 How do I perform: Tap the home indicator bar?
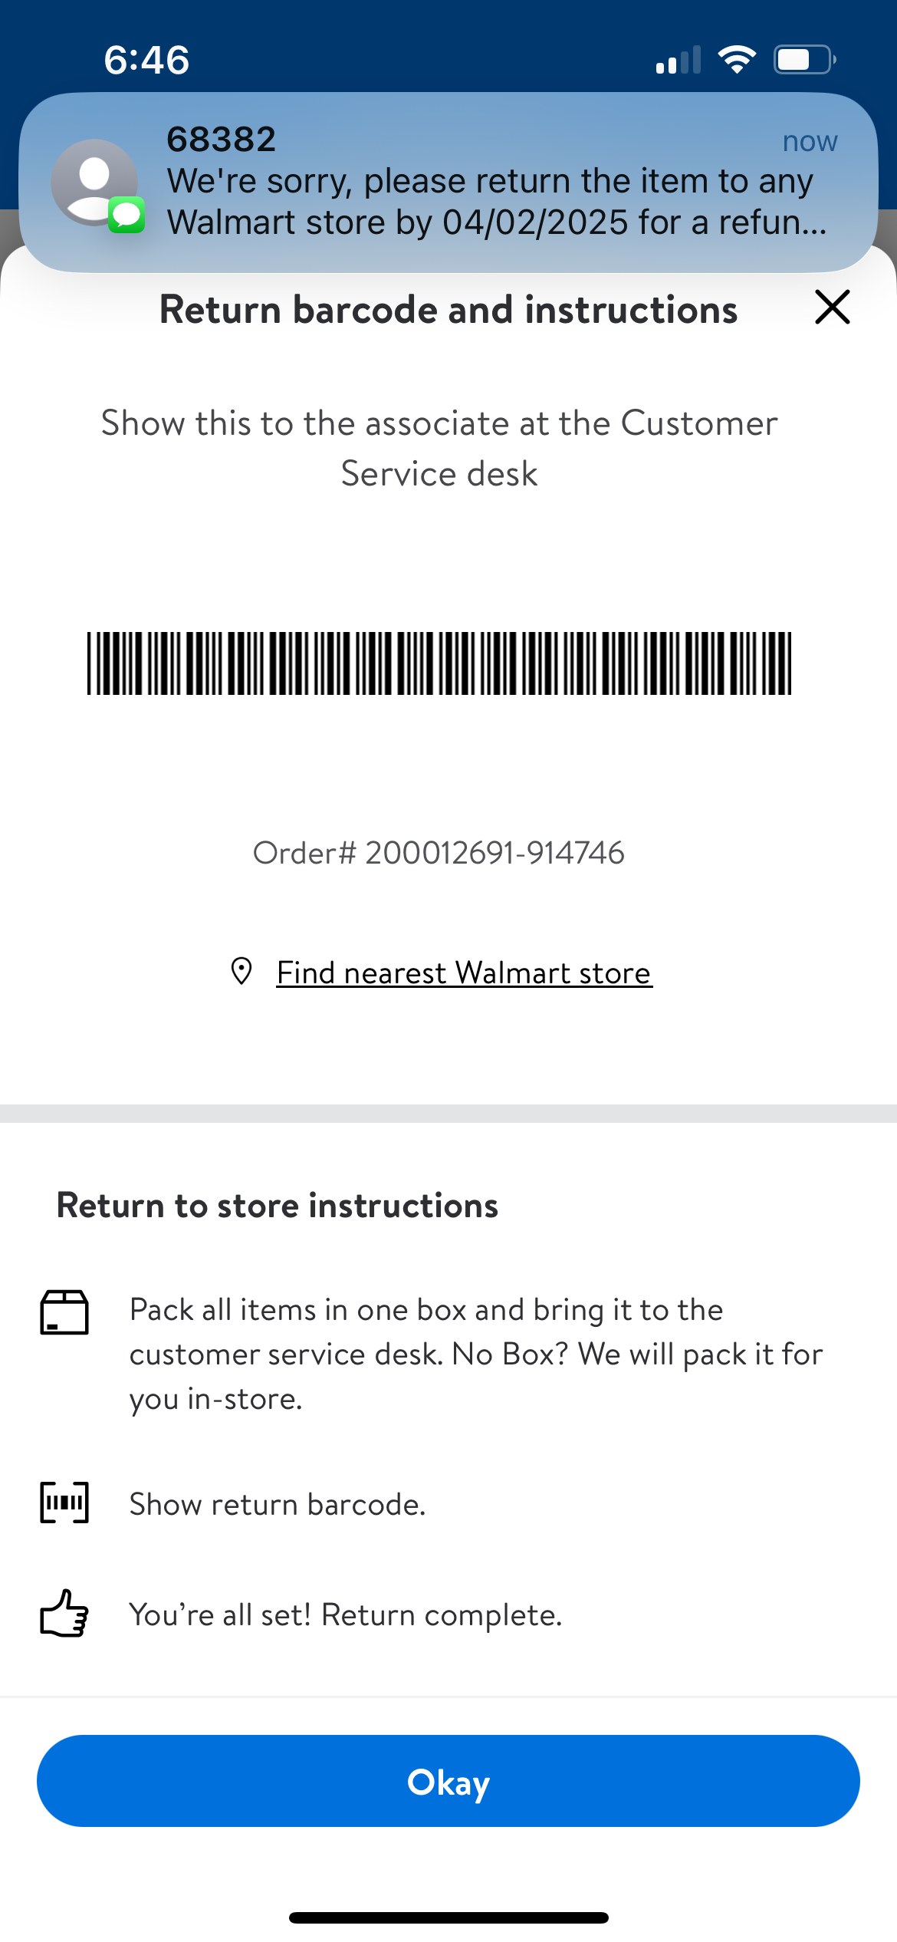point(449,1917)
